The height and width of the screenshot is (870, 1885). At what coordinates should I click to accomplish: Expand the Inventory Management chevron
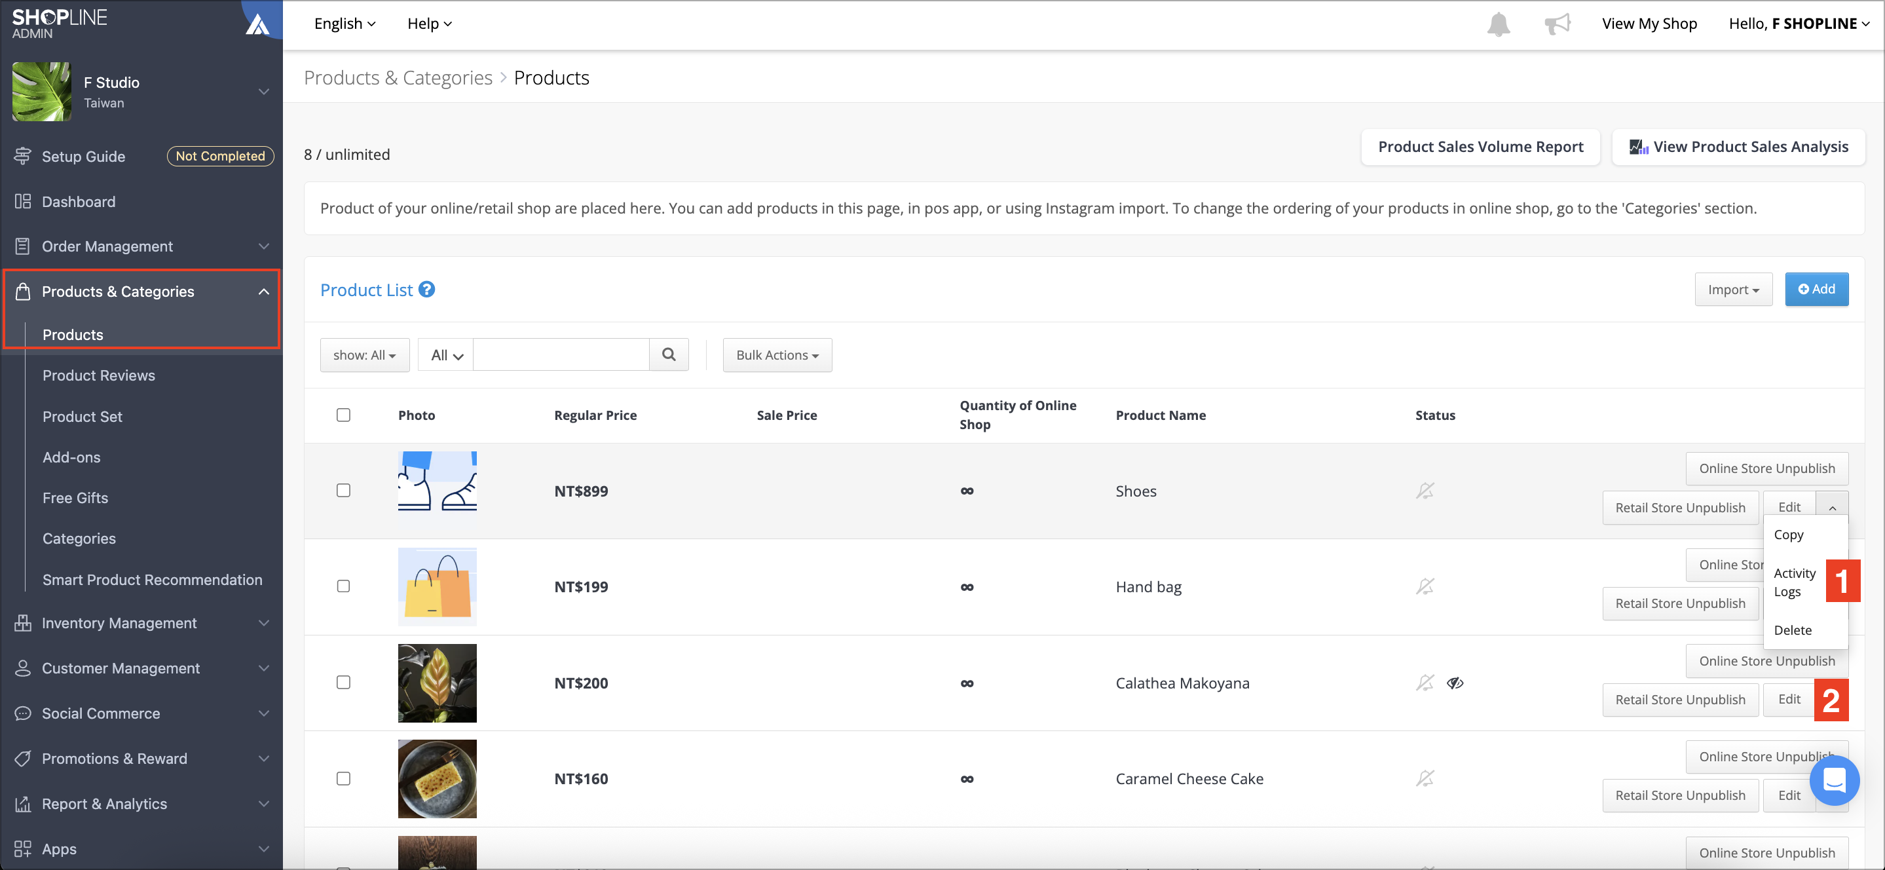click(x=264, y=622)
